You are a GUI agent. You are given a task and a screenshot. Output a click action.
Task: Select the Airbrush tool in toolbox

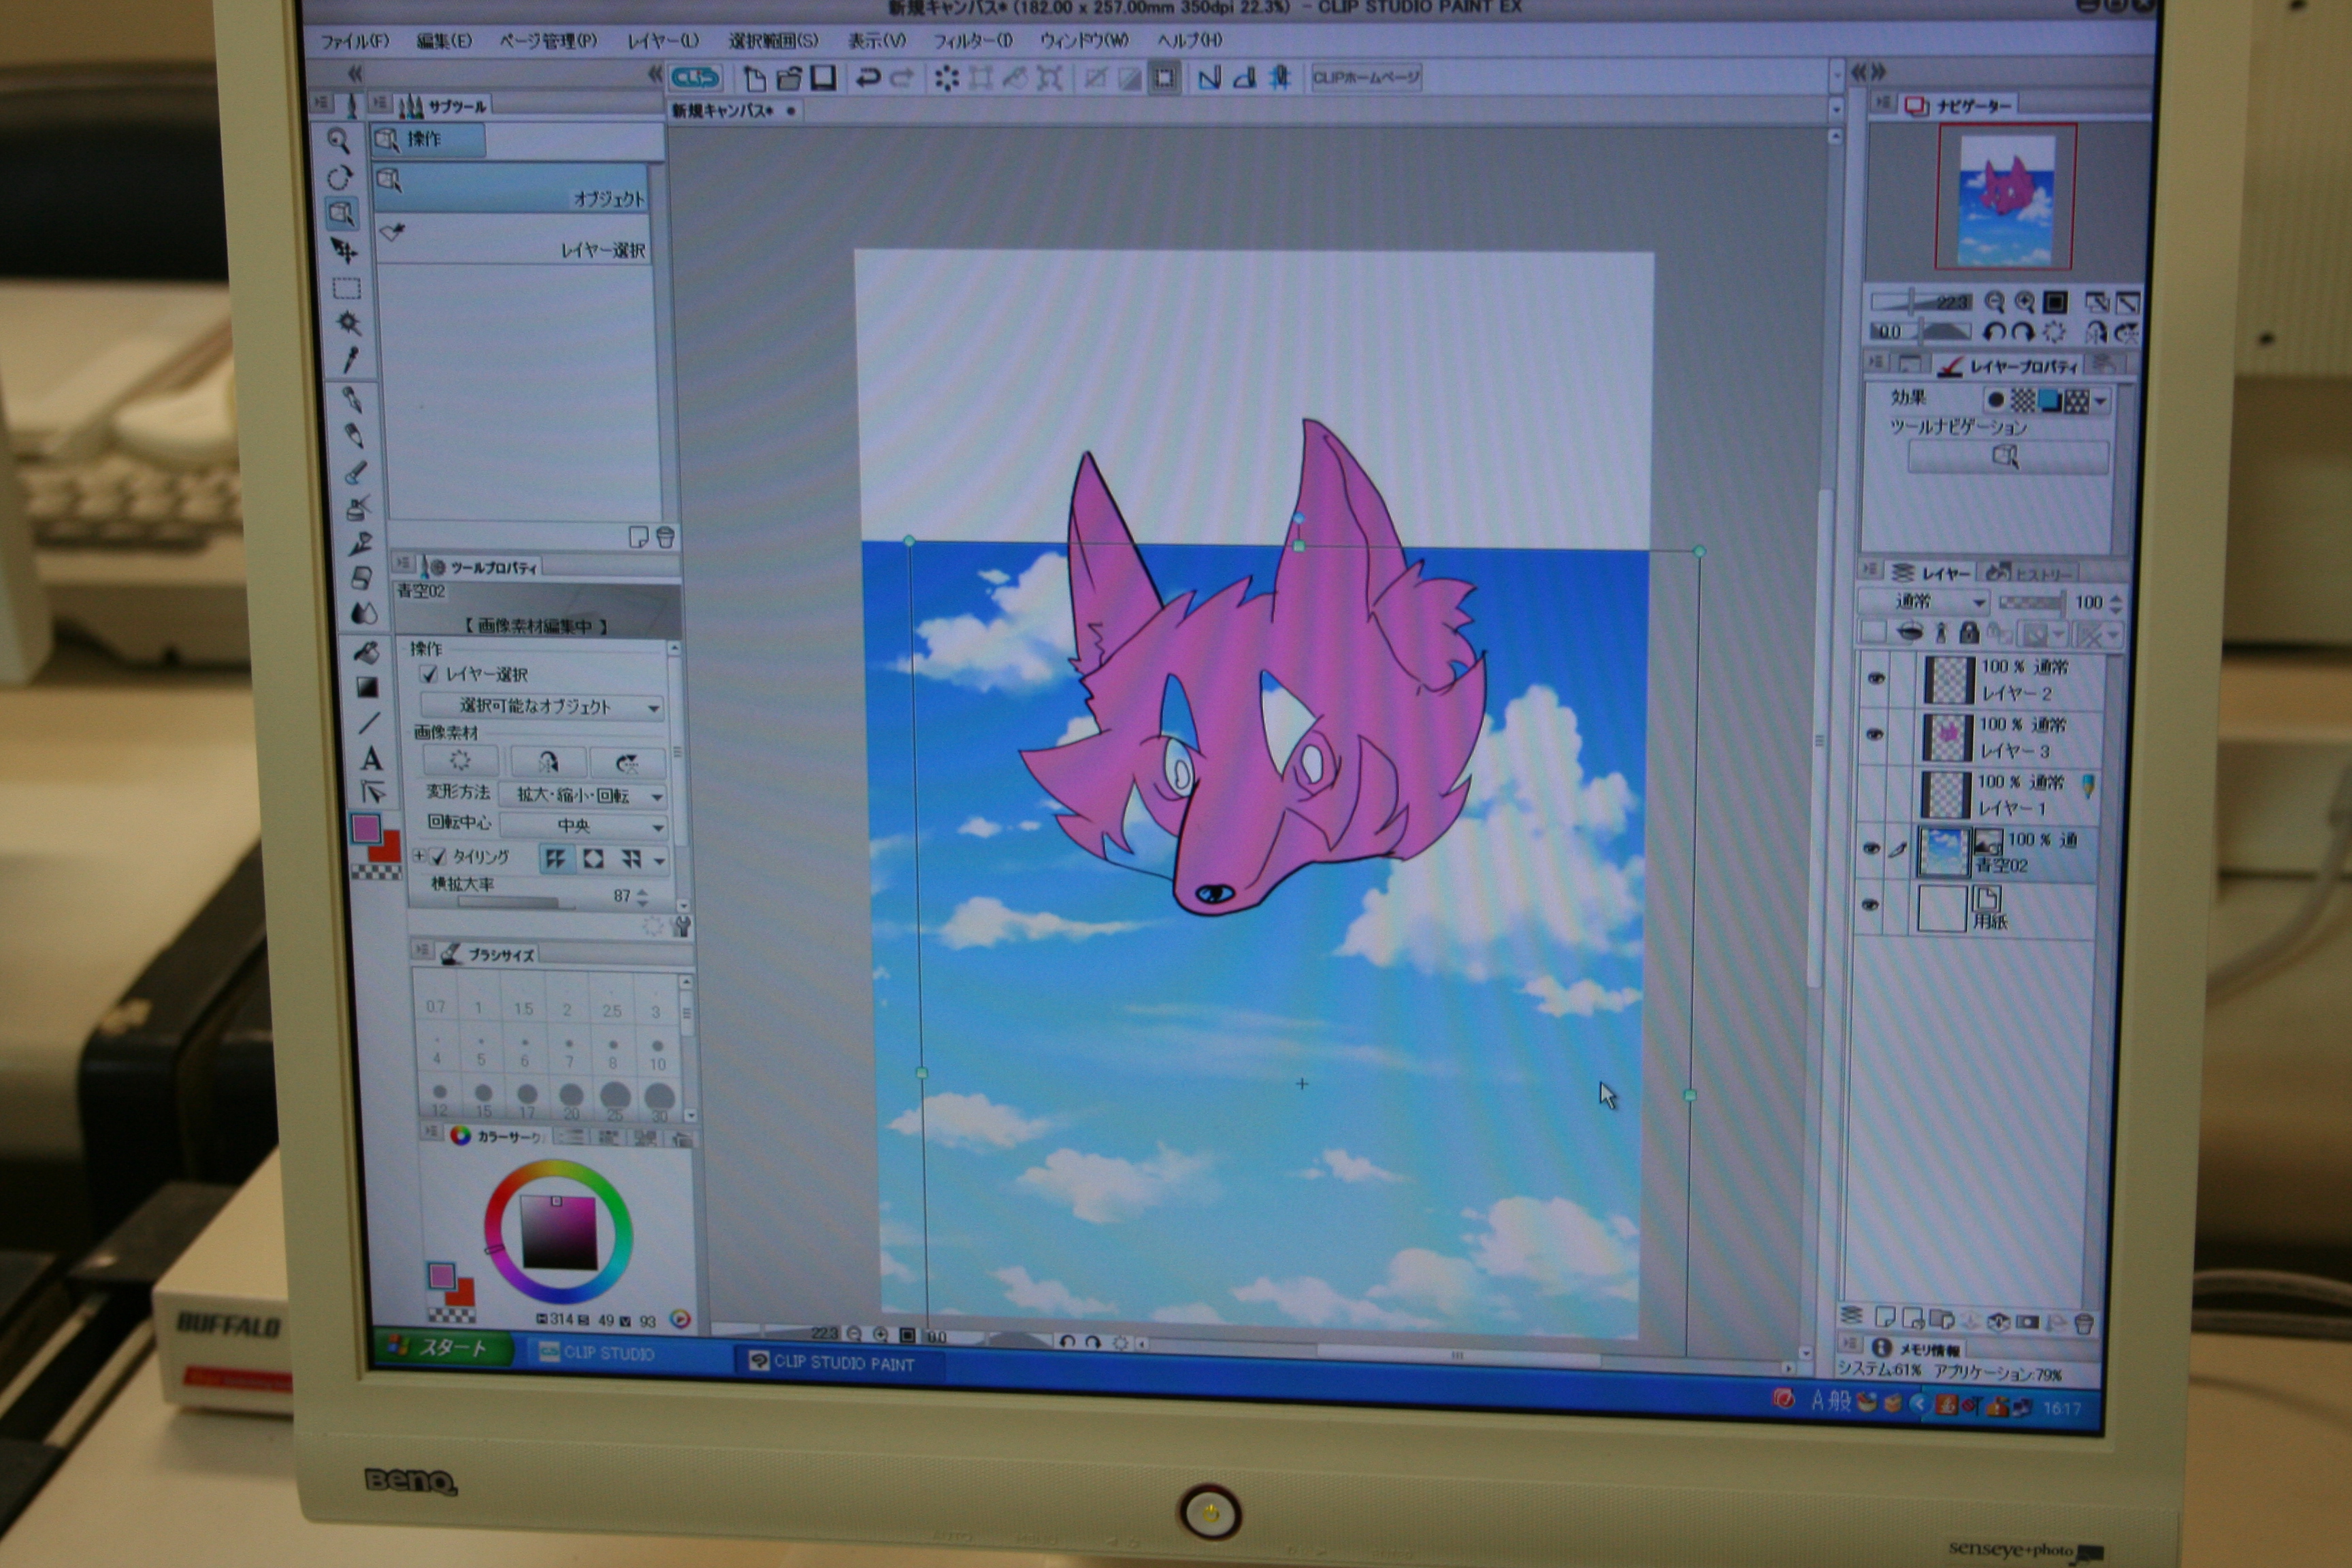click(358, 508)
